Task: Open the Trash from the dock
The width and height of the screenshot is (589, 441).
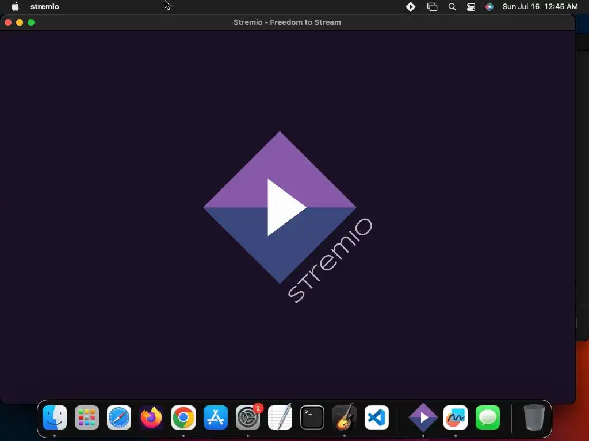Action: tap(534, 417)
